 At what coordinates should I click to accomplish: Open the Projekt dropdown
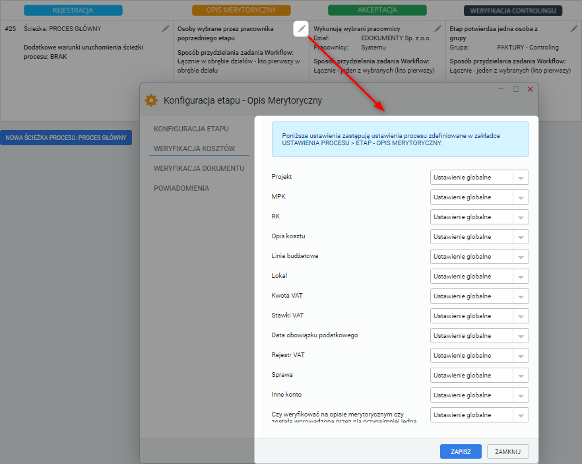click(x=480, y=178)
